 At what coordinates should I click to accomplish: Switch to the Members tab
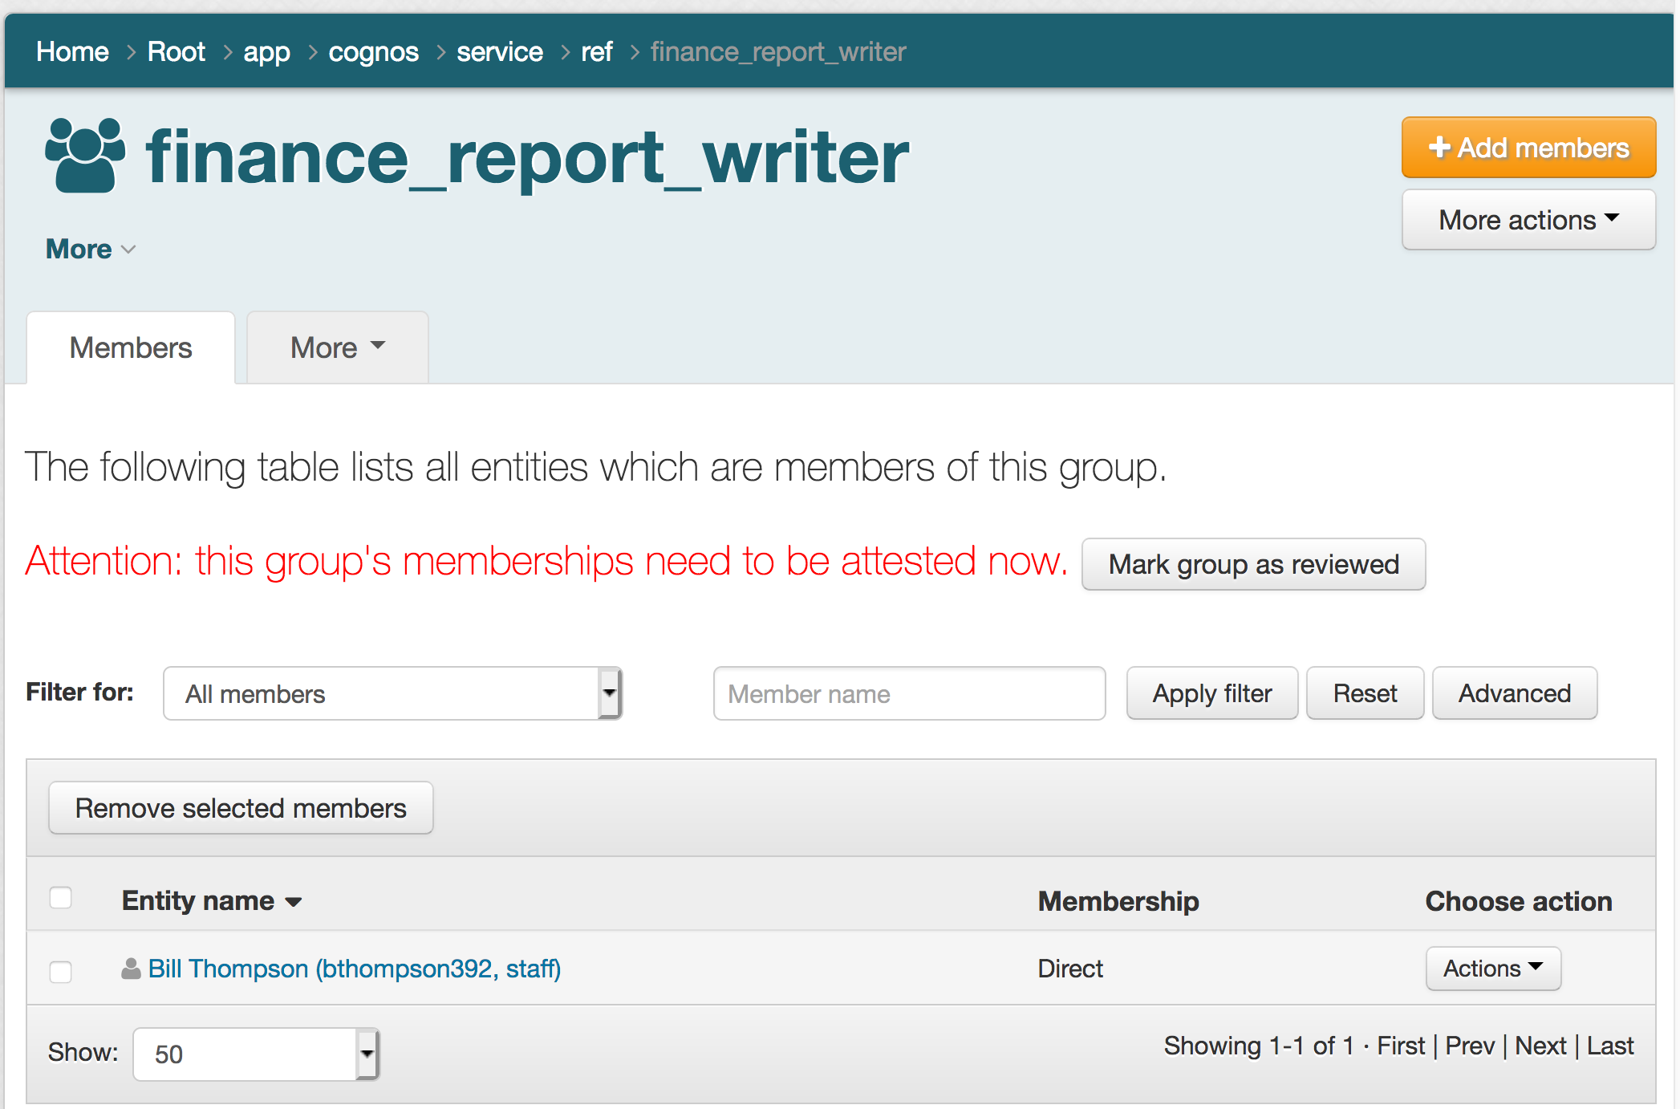(131, 347)
